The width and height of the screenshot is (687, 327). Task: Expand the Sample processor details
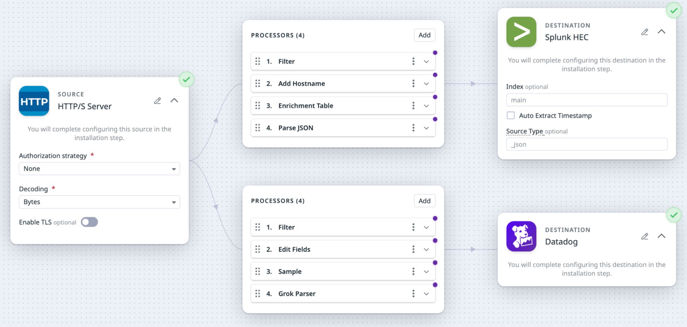[x=426, y=271]
